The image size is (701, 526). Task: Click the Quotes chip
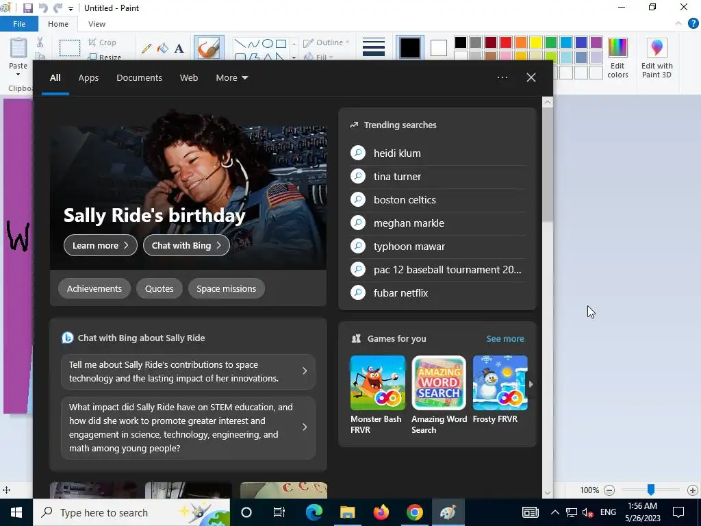pos(159,288)
